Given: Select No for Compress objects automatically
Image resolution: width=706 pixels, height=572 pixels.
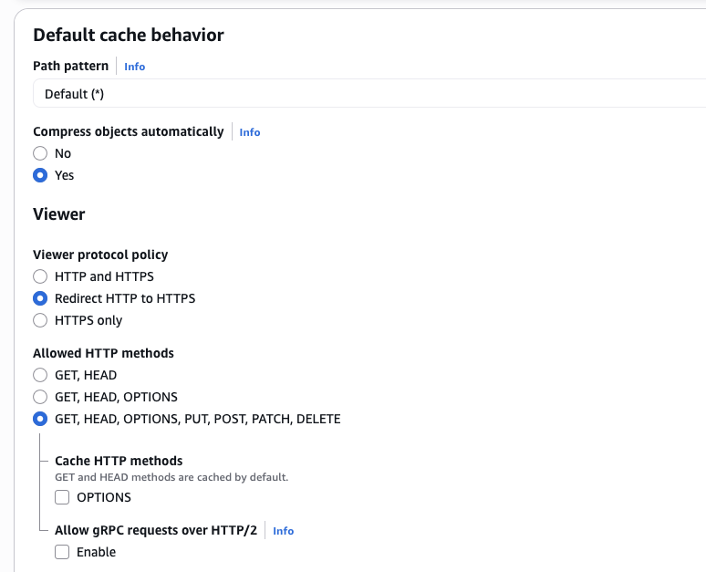Looking at the screenshot, I should [40, 153].
